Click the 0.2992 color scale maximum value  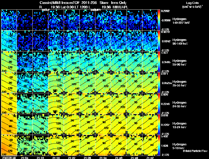click(x=165, y=11)
